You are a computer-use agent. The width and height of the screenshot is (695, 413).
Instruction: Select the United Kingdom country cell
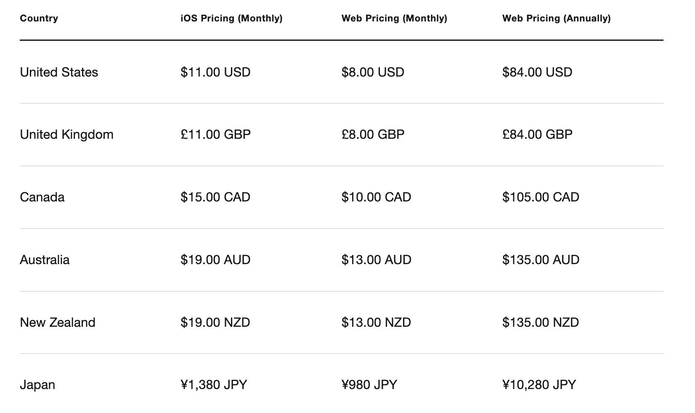point(66,135)
